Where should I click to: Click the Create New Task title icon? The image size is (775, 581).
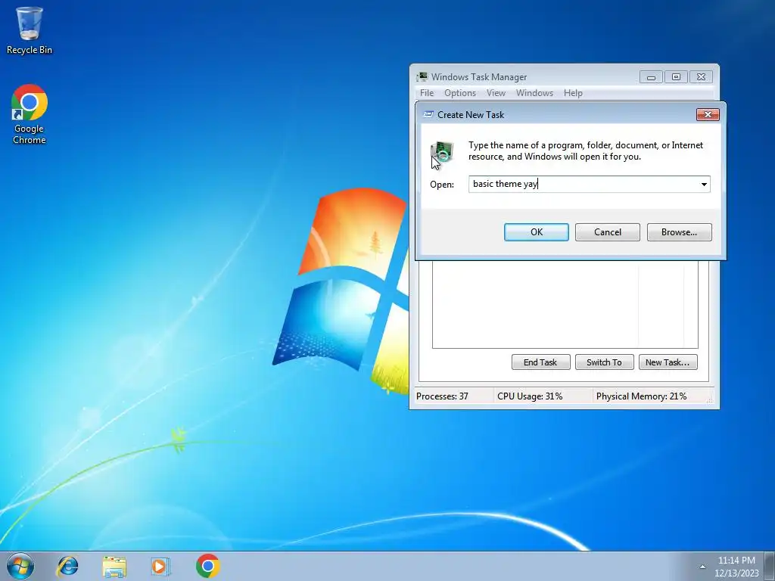point(428,115)
